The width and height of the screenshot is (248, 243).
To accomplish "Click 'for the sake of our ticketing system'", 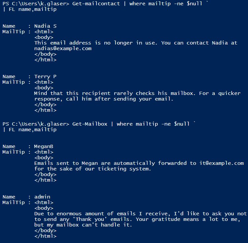I will tap(93, 169).
